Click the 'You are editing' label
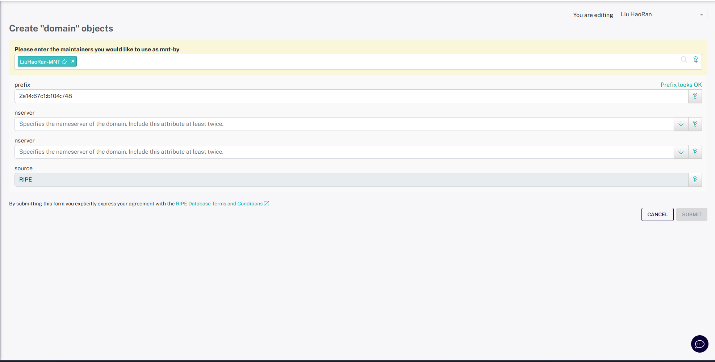Screen dimensions: 715x362 (x=593, y=15)
